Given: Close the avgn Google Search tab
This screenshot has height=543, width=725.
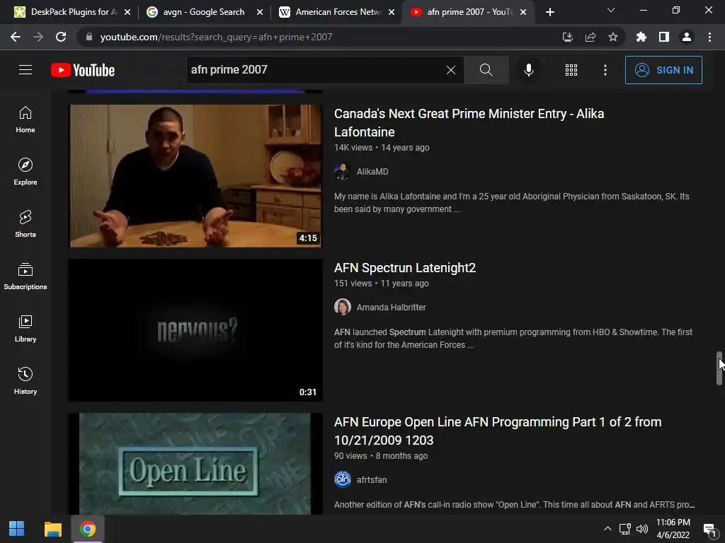Looking at the screenshot, I should click(260, 12).
